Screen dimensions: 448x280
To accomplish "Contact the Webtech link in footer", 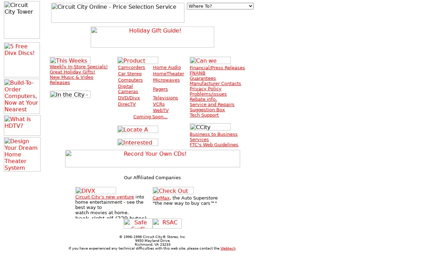I will pyautogui.click(x=228, y=248).
